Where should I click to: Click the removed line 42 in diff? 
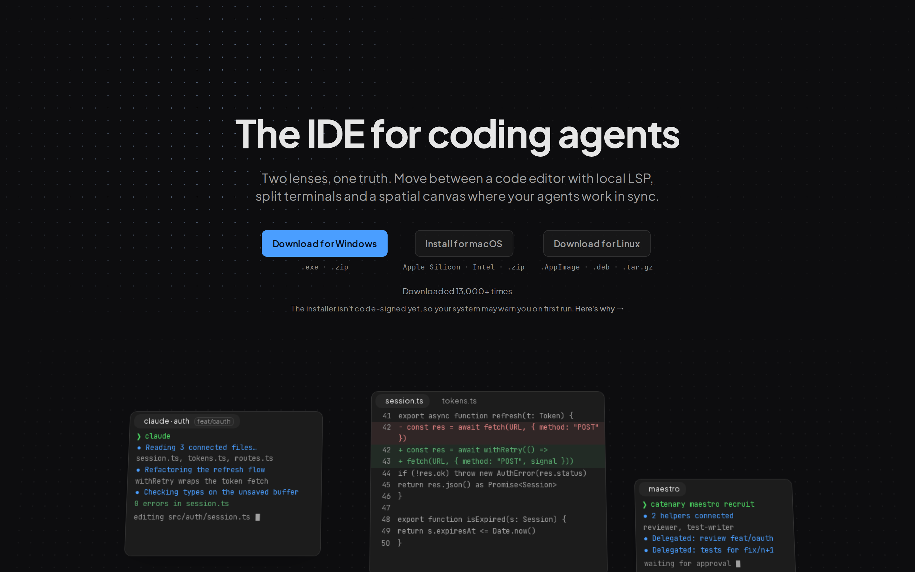488,432
